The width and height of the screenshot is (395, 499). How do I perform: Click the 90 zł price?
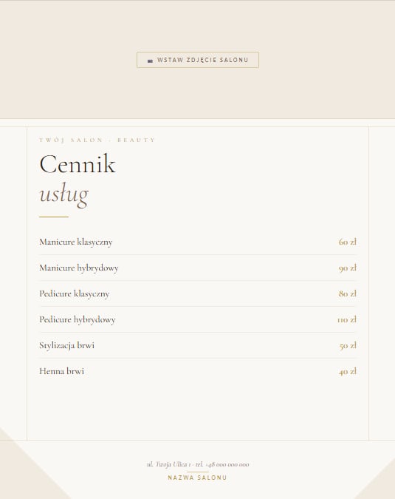coord(347,268)
